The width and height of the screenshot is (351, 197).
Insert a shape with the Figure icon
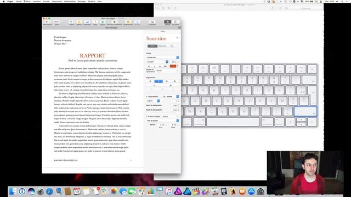coord(103,22)
